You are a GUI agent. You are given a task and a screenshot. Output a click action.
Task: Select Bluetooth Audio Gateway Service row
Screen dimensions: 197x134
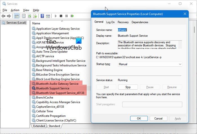click(55, 84)
